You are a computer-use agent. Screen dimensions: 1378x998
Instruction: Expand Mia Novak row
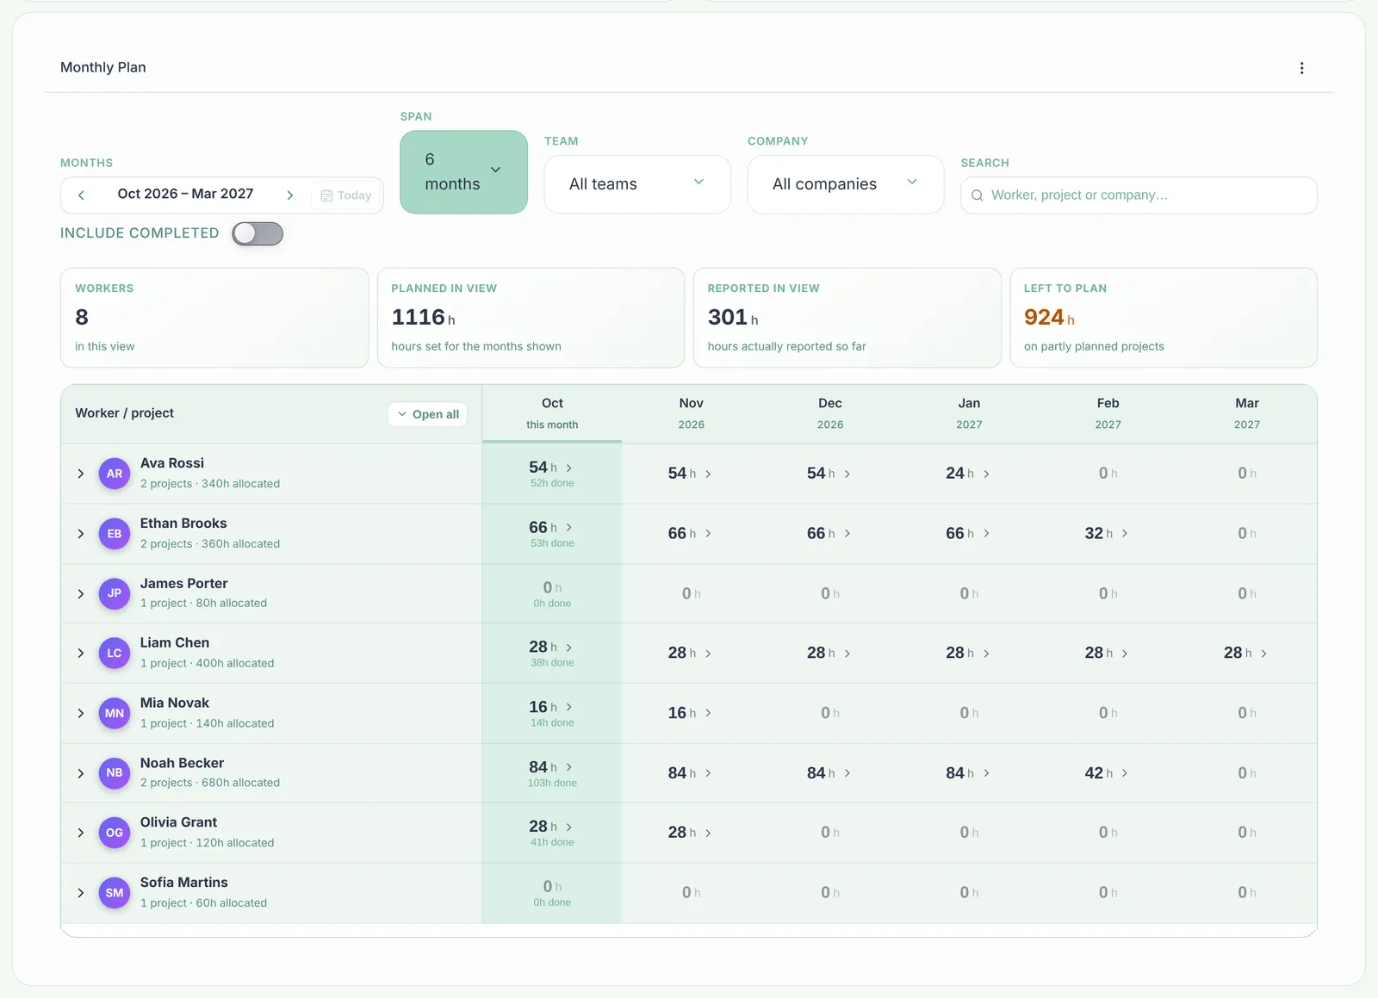81,713
